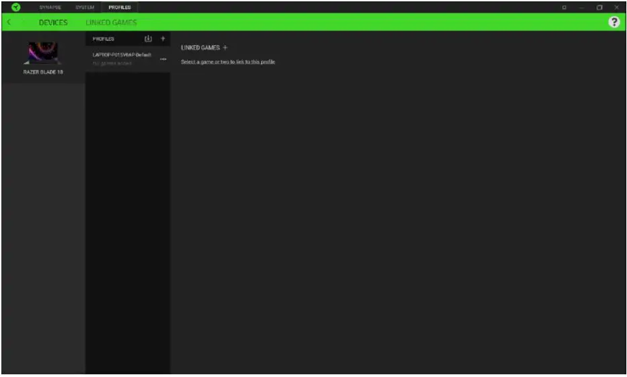This screenshot has width=627, height=377.
Task: Open the Synapse tab
Action: click(x=50, y=7)
